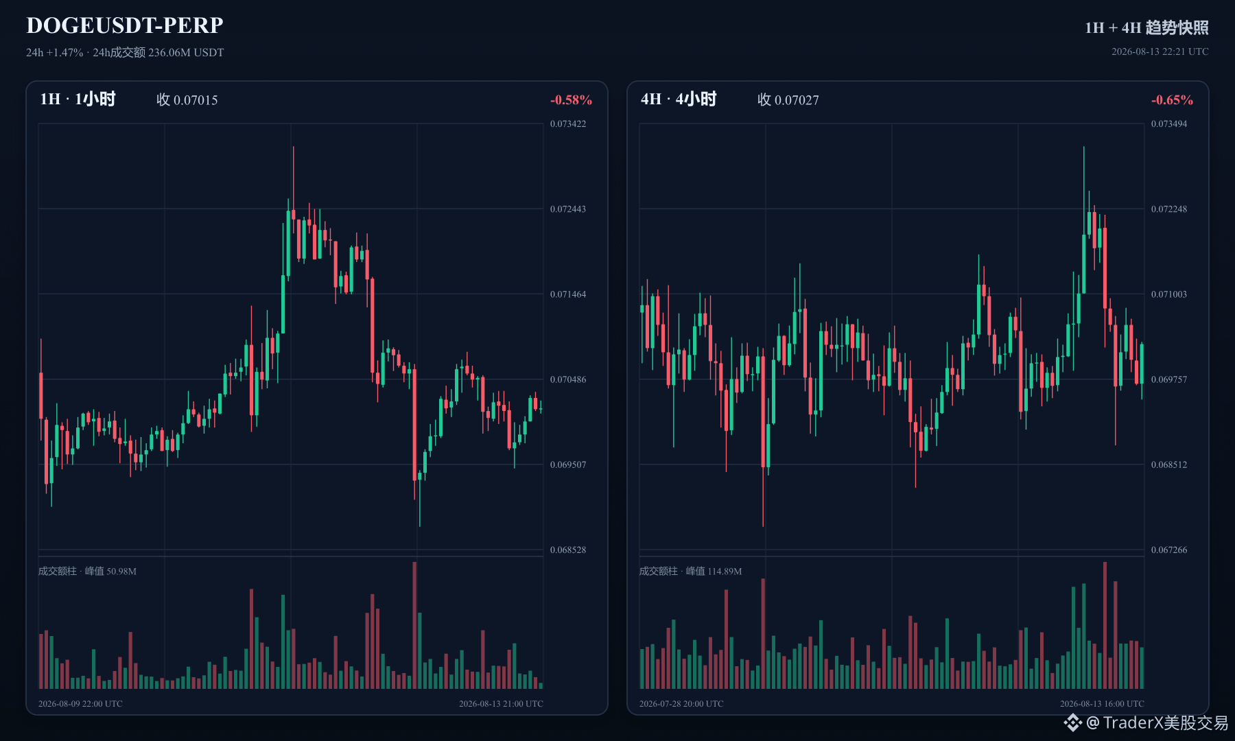Click price label 0.072248 on 4H axis
This screenshot has width=1235, height=741.
tap(1169, 209)
